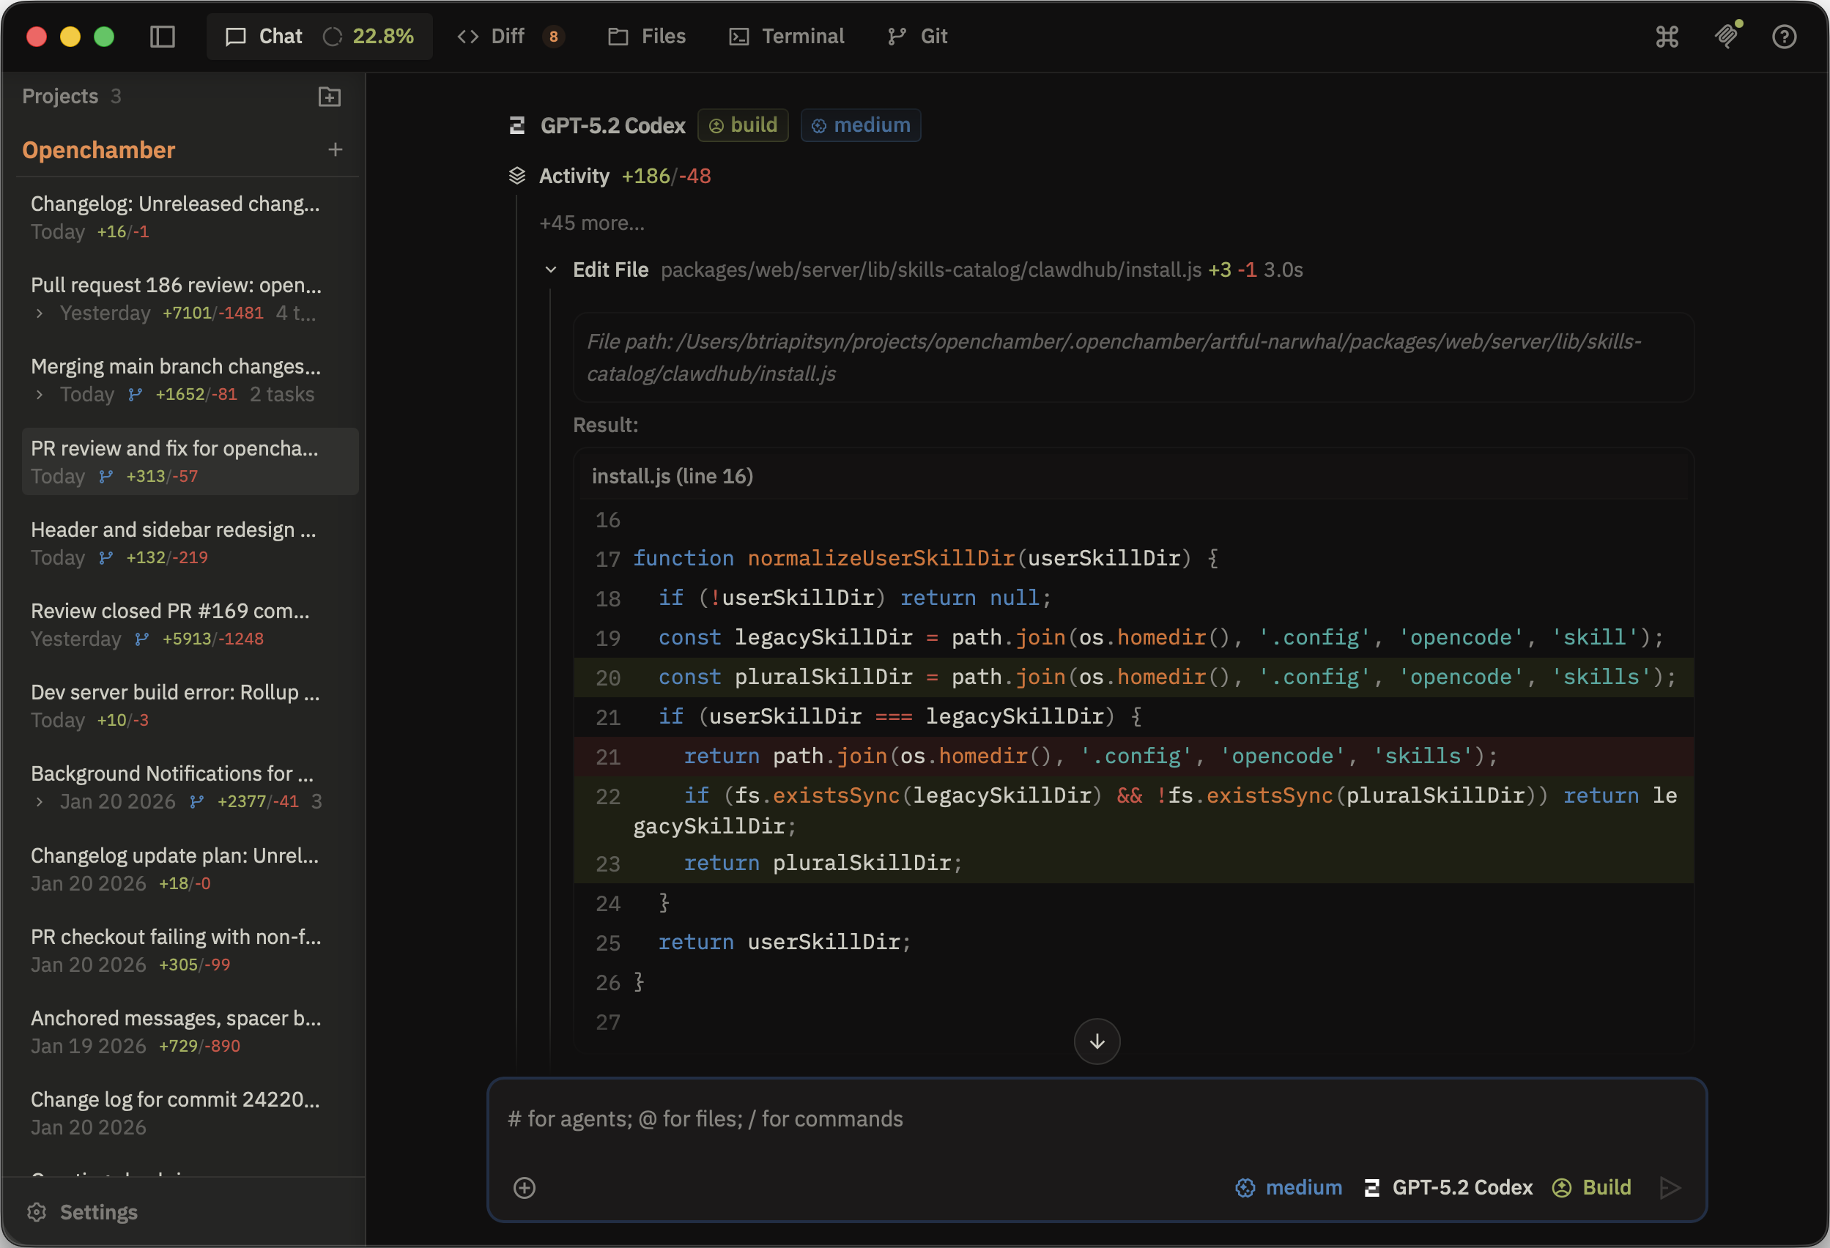Click the Result: label
Screen dimensions: 1830x1248
(x=606, y=426)
